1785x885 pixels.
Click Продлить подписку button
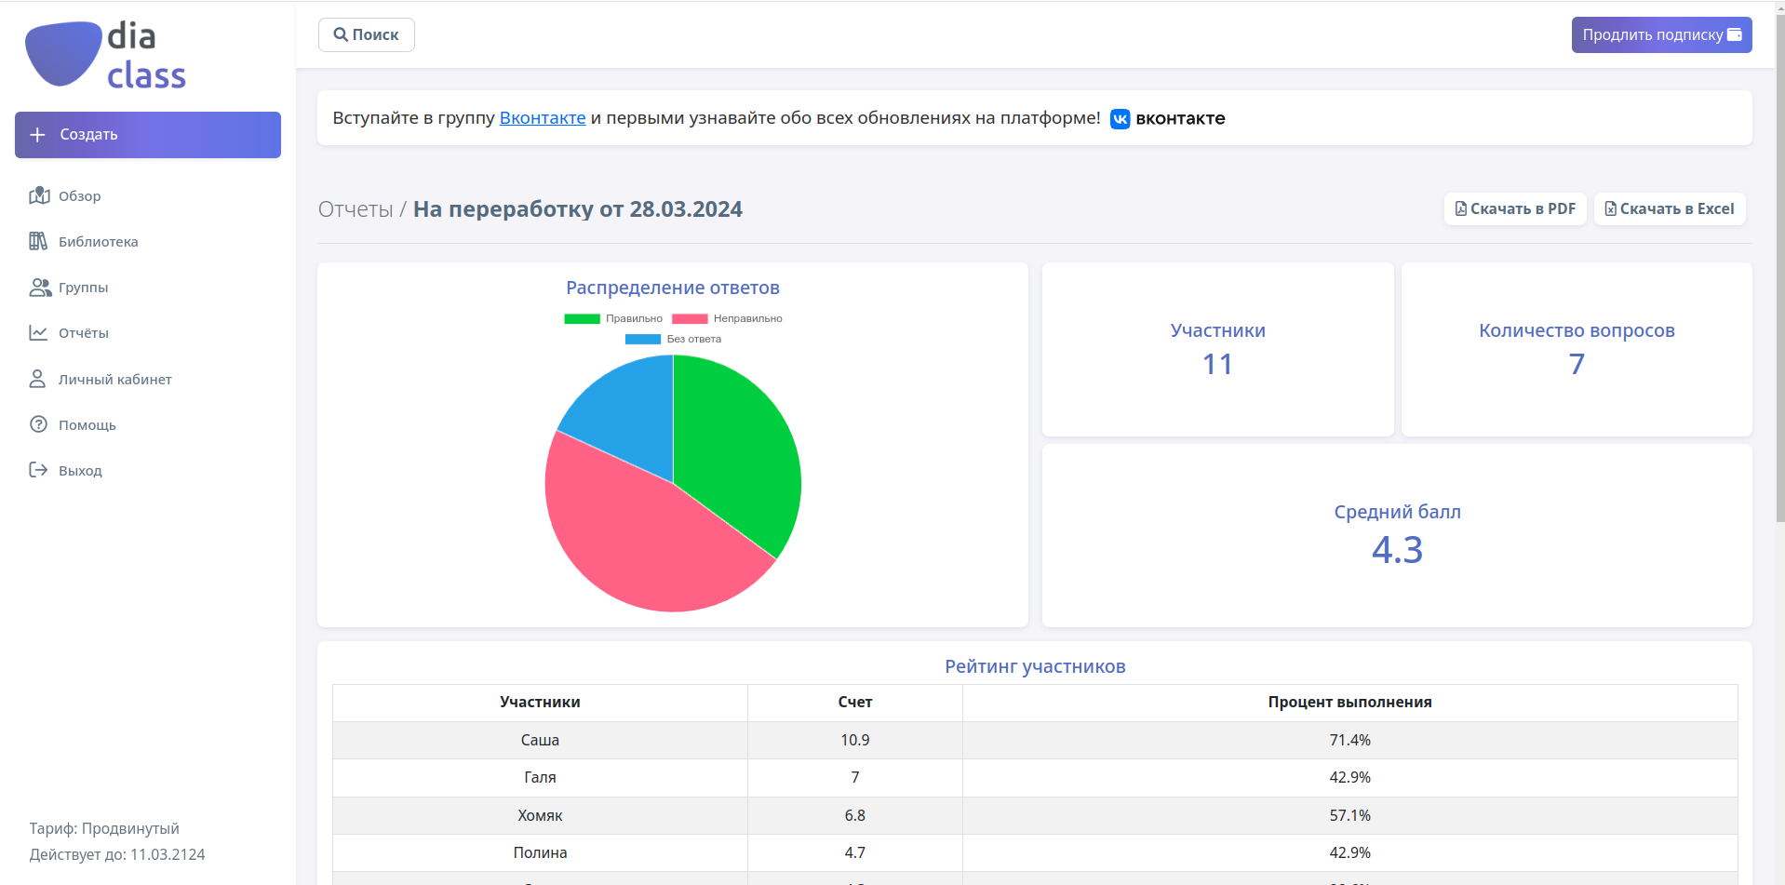[1662, 34]
